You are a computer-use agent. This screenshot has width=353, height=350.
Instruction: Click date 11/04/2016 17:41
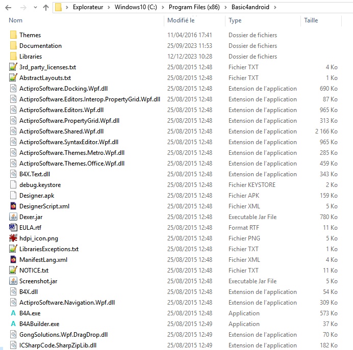[190, 35]
